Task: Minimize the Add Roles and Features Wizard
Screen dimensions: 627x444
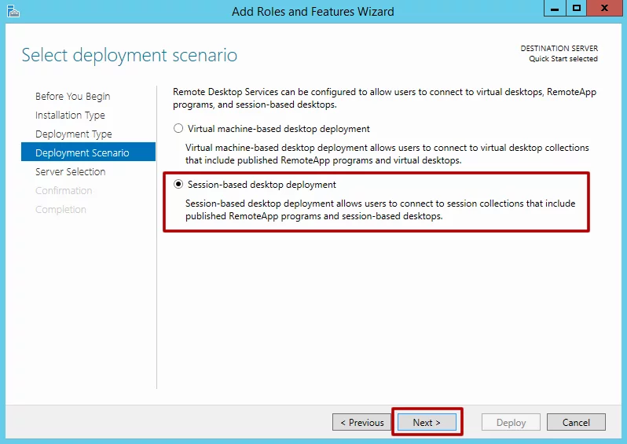Action: coord(555,9)
